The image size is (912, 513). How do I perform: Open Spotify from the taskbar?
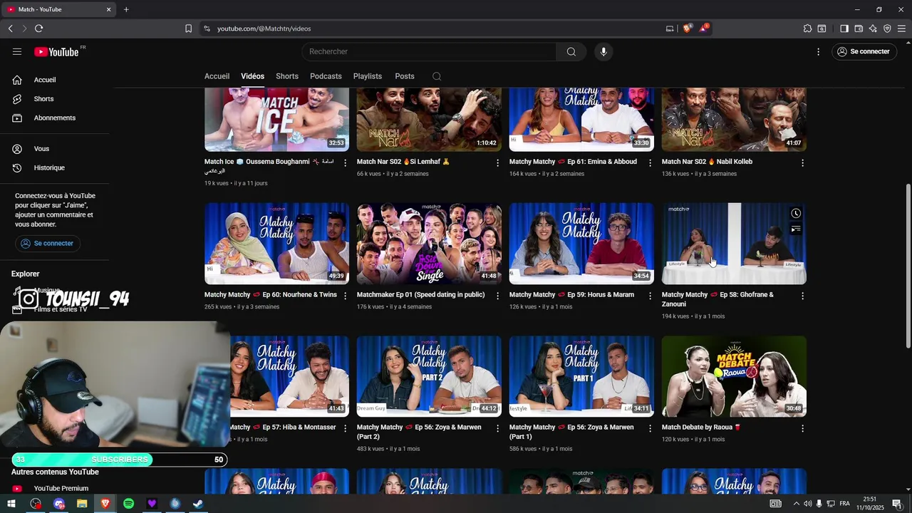128,504
